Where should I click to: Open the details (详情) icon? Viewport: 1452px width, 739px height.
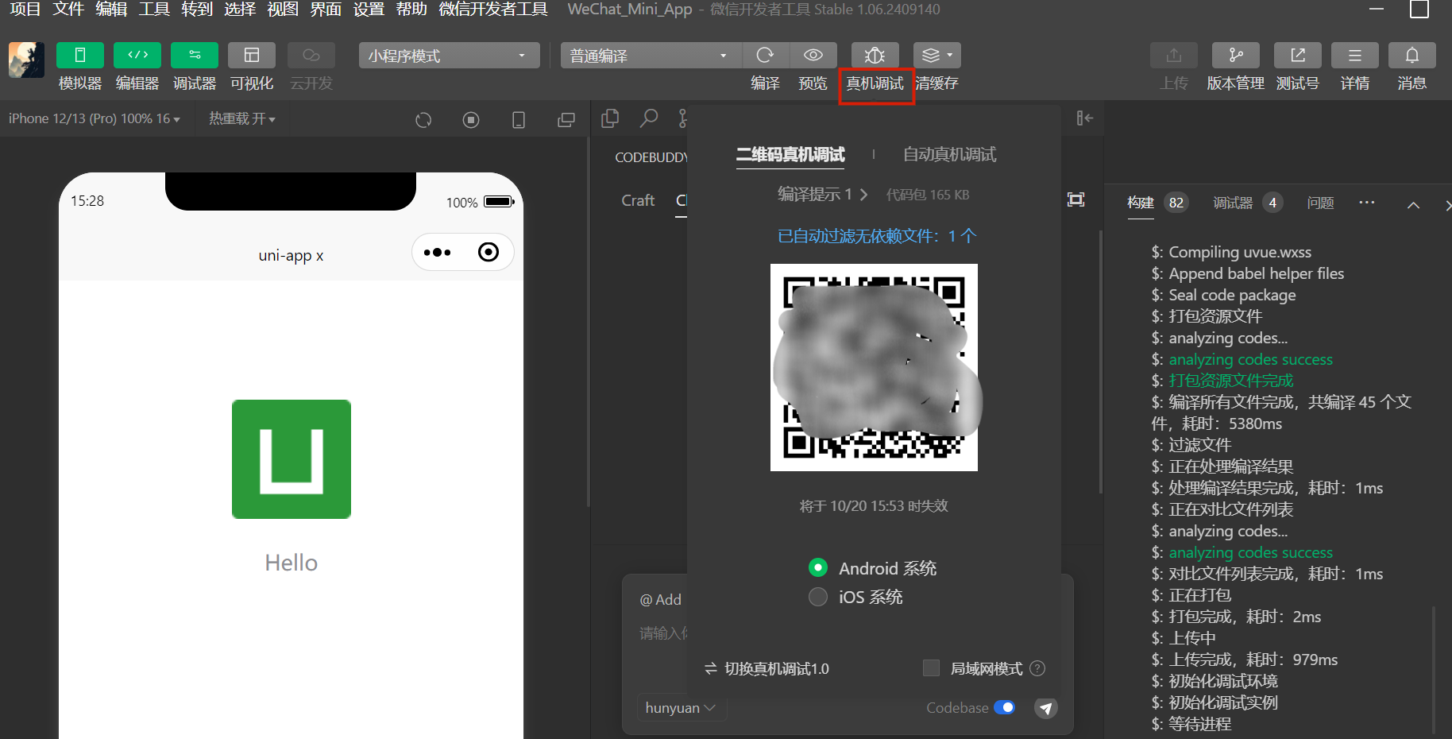(x=1355, y=56)
